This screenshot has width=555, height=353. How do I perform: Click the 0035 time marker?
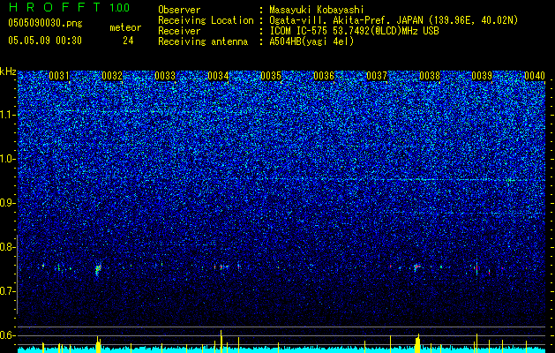click(x=271, y=76)
